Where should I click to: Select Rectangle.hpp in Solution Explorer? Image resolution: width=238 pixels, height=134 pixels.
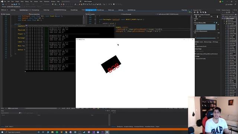pyautogui.click(x=232, y=84)
